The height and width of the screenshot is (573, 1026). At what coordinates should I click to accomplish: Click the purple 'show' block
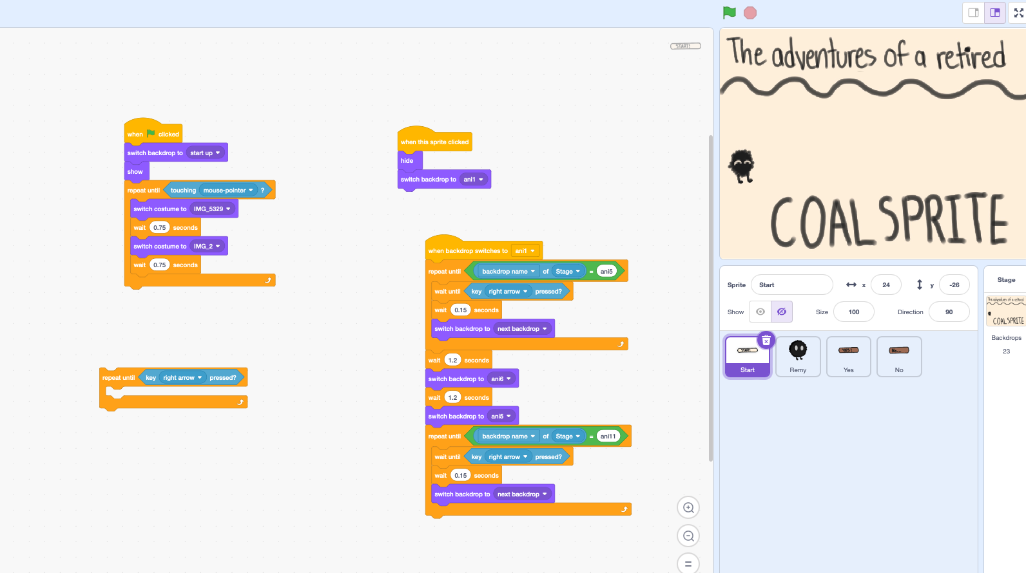(137, 171)
